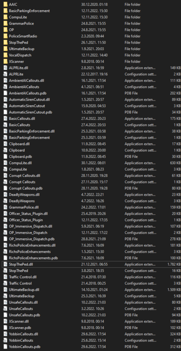Select the ALPRLite configuration settings file name
181x351 pixels.
[16, 74]
